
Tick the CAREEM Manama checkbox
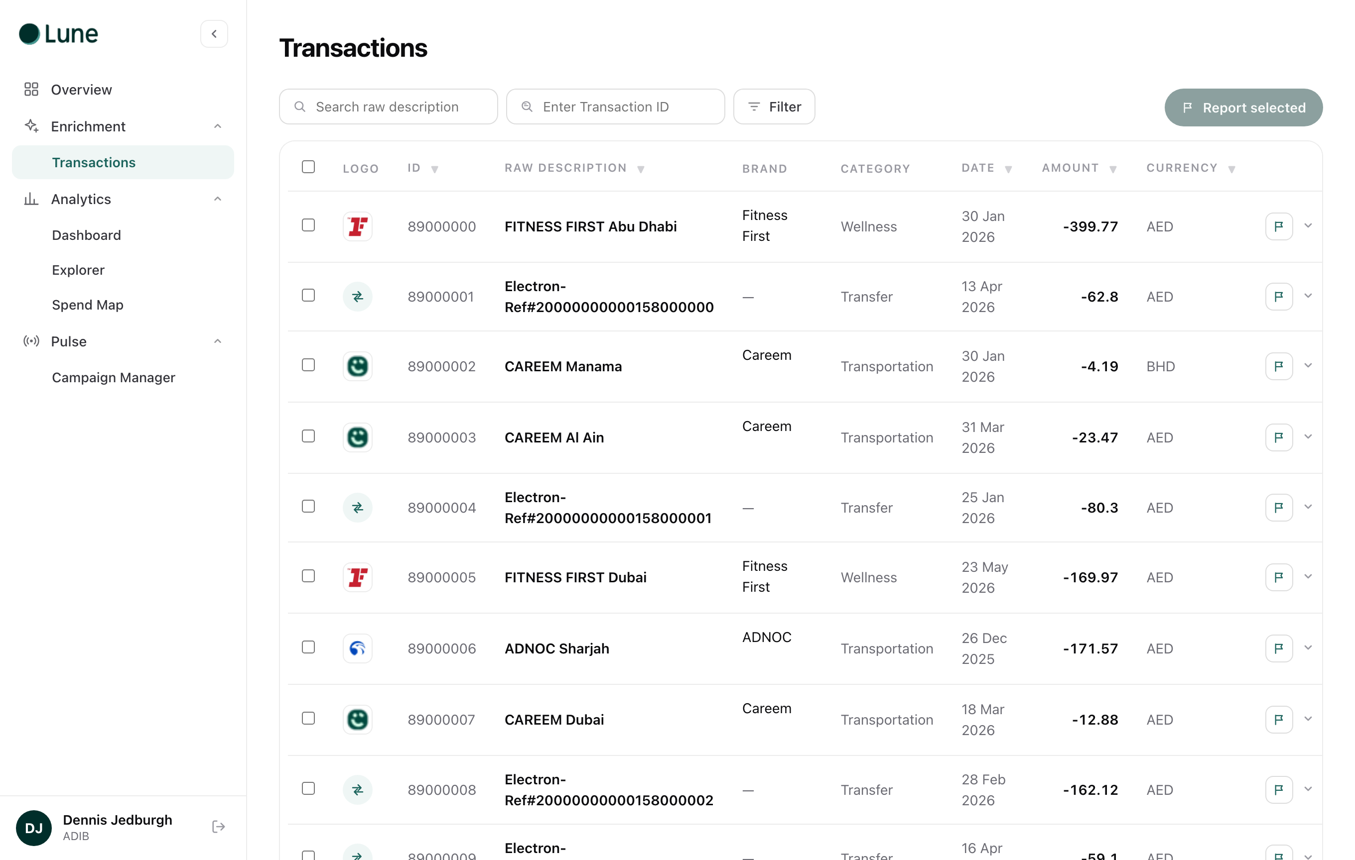[308, 365]
